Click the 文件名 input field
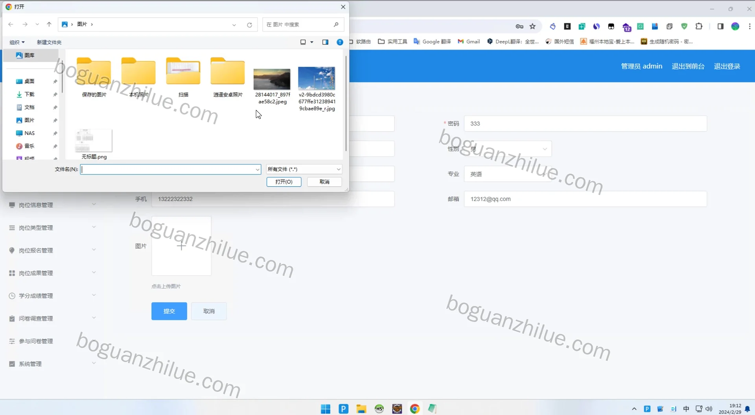Viewport: 755px width, 415px height. tap(168, 169)
